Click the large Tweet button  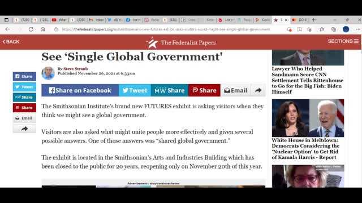click(135, 90)
